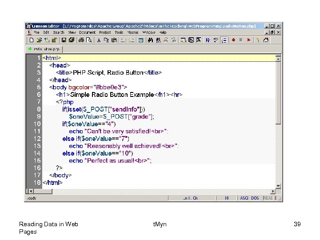Restore the inner document window

point(272,32)
